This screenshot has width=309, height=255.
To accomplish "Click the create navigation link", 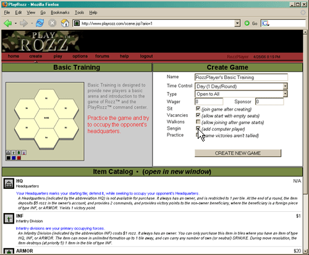I will pos(36,56).
